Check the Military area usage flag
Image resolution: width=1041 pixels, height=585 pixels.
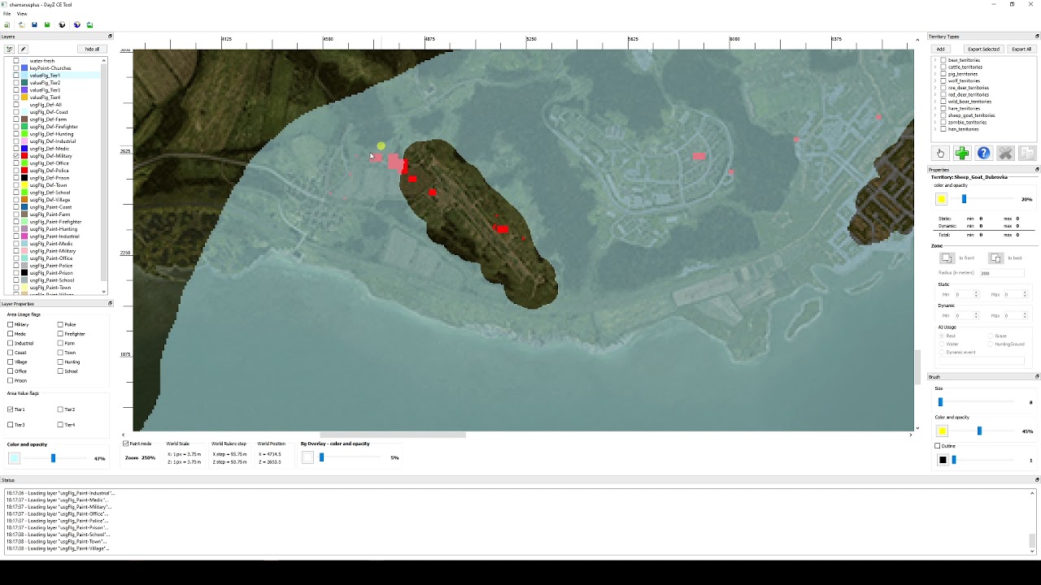tap(11, 324)
